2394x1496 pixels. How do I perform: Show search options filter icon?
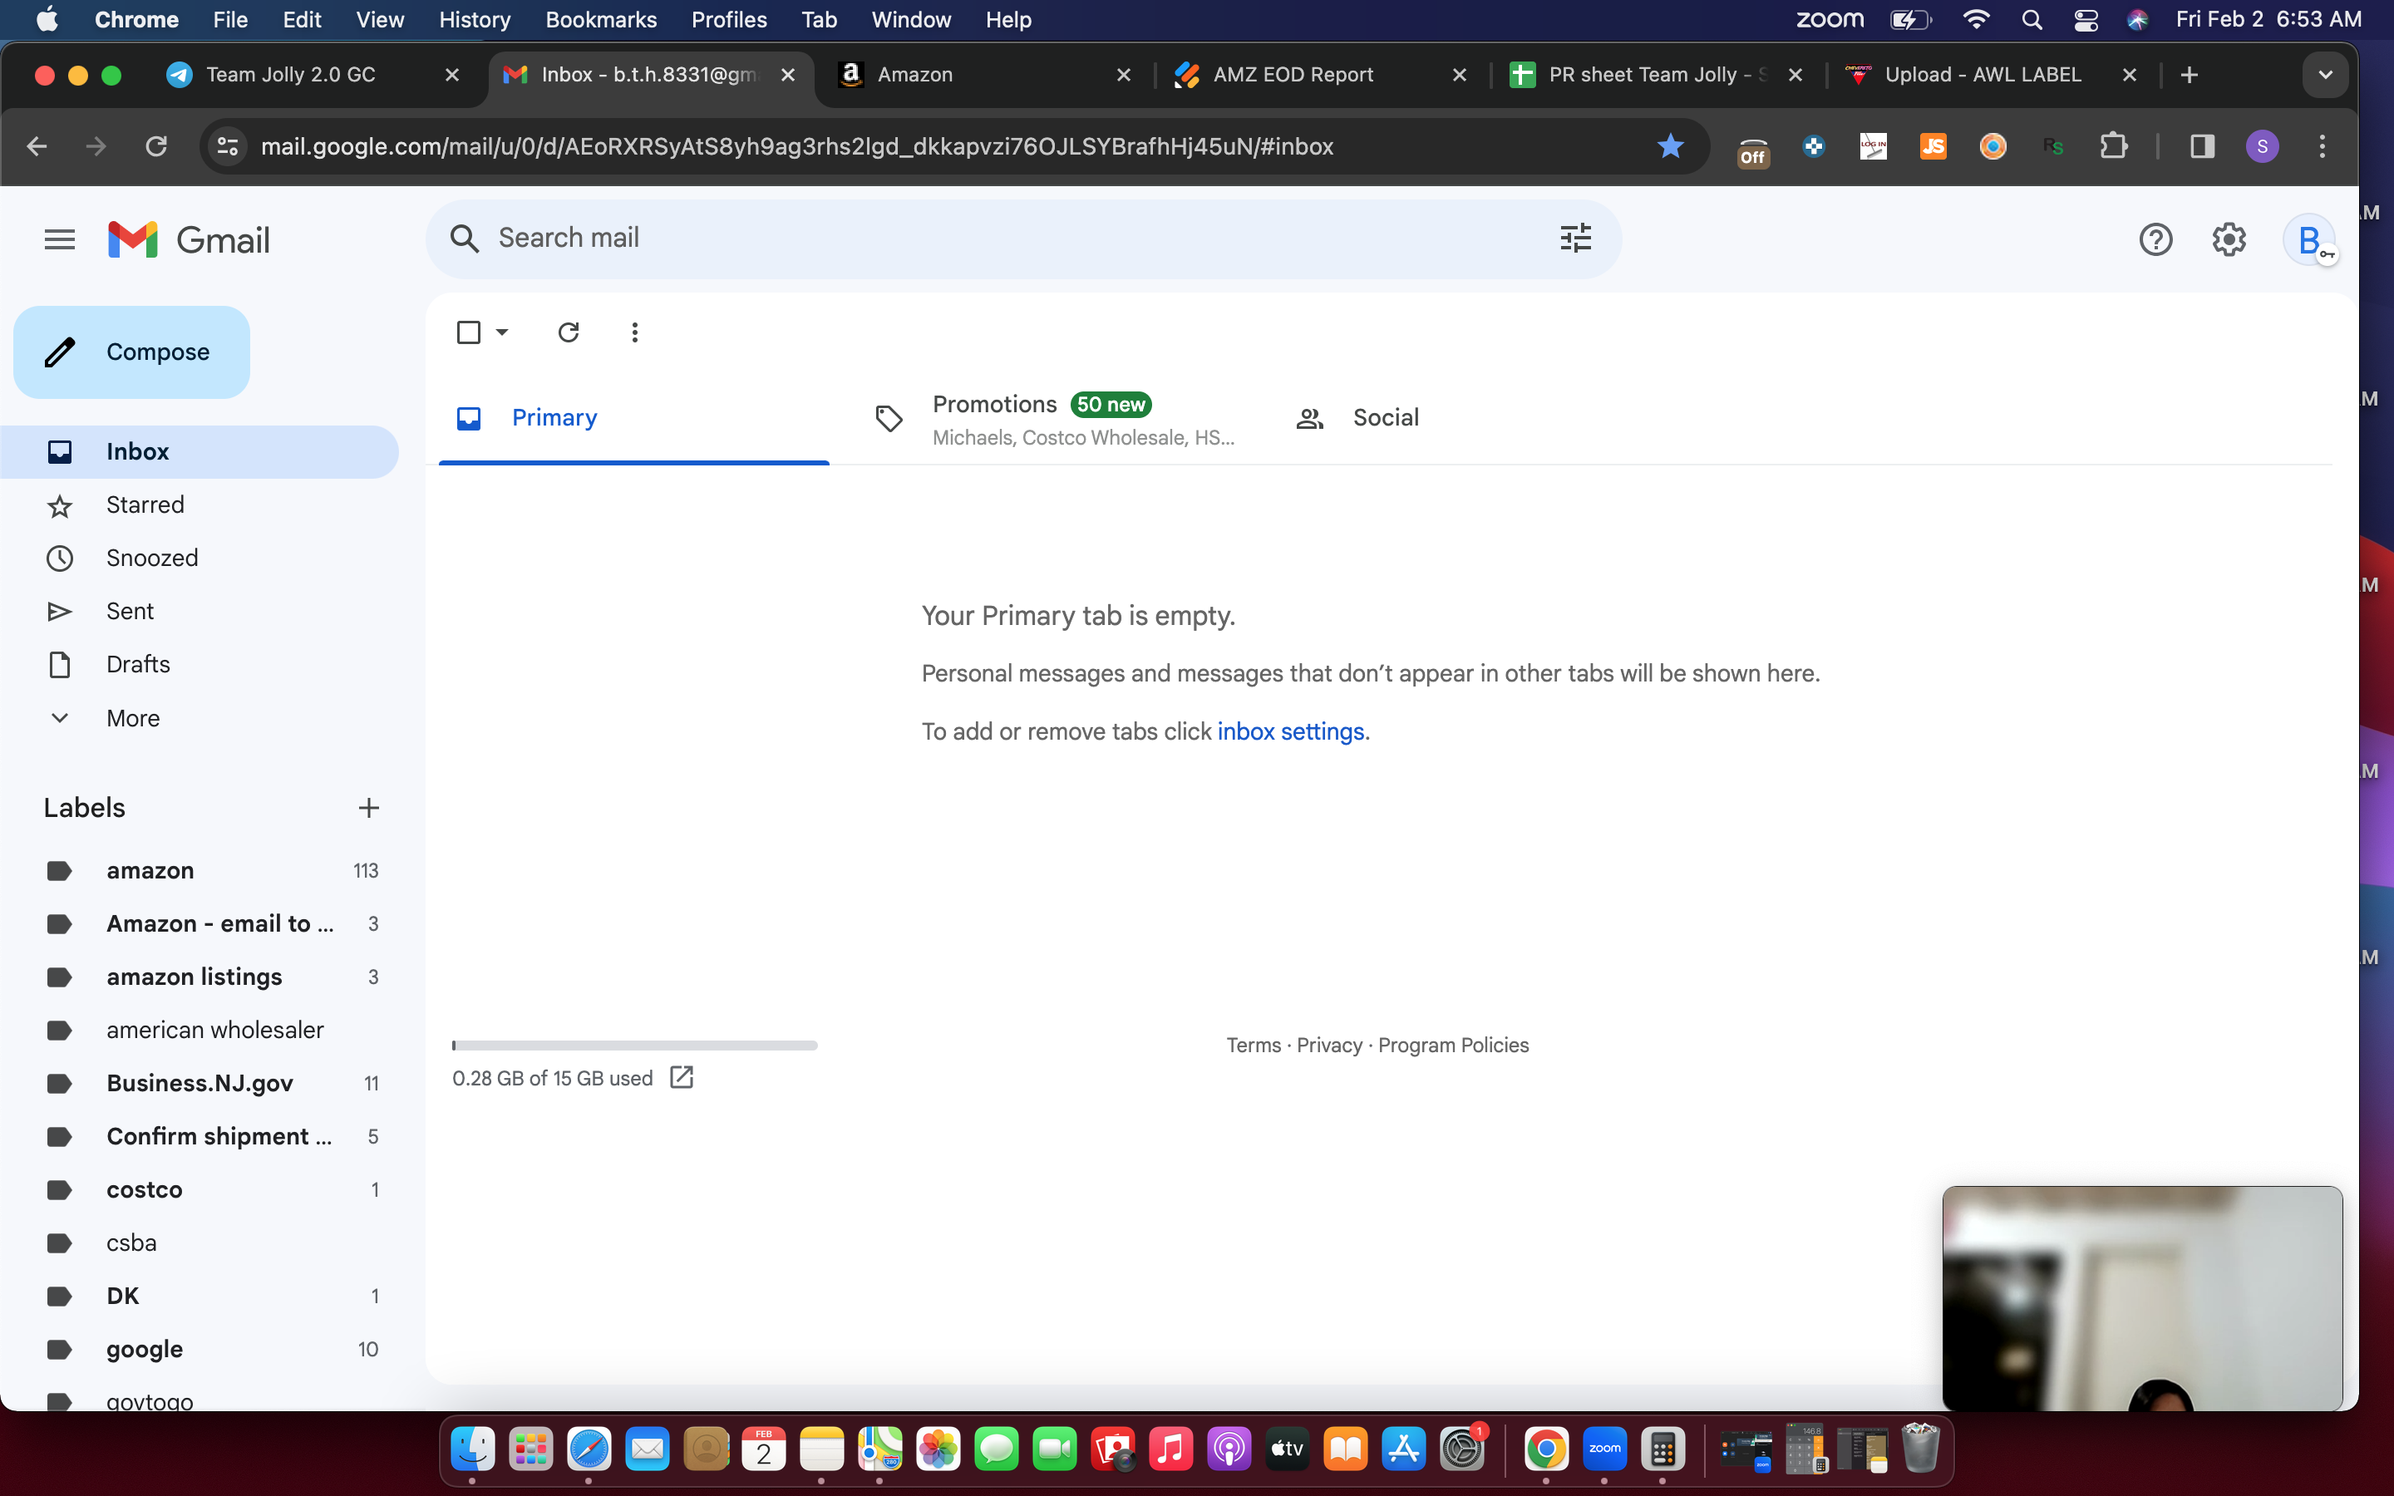tap(1575, 239)
